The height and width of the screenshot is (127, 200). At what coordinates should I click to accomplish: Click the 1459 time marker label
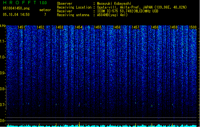[x=174, y=27]
